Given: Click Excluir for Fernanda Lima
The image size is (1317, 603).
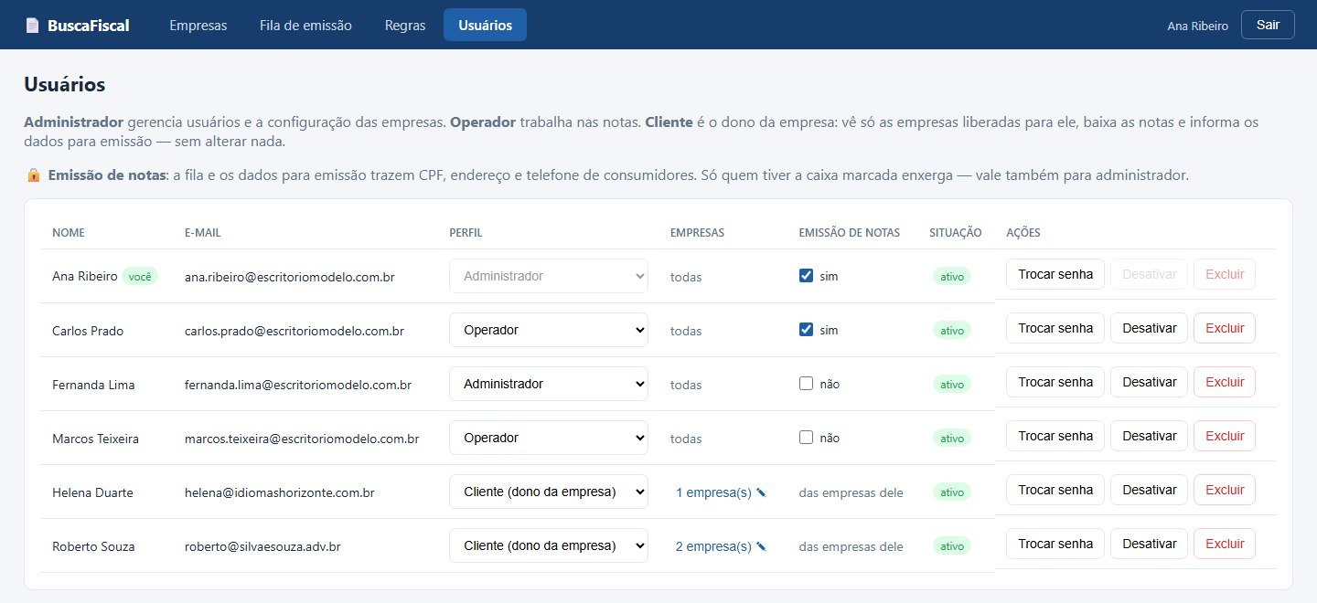Looking at the screenshot, I should tap(1225, 382).
